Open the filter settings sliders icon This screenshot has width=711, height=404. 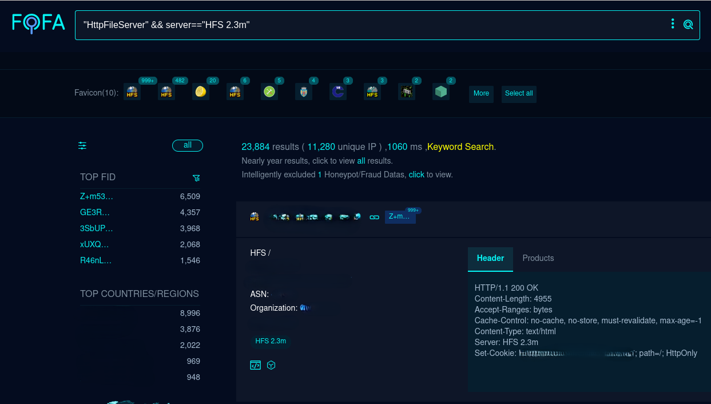[82, 145]
